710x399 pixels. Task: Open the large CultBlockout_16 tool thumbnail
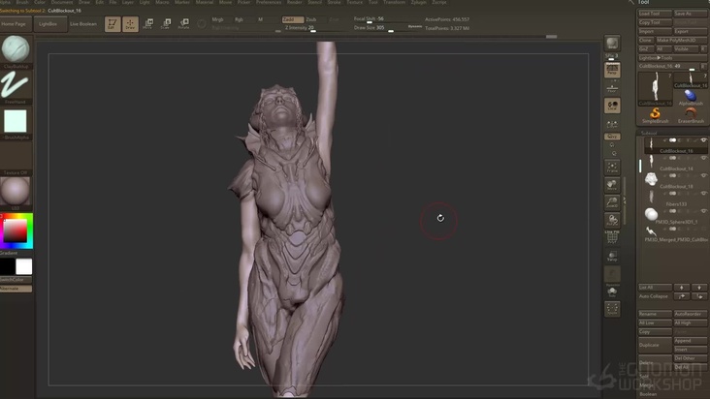(x=656, y=88)
